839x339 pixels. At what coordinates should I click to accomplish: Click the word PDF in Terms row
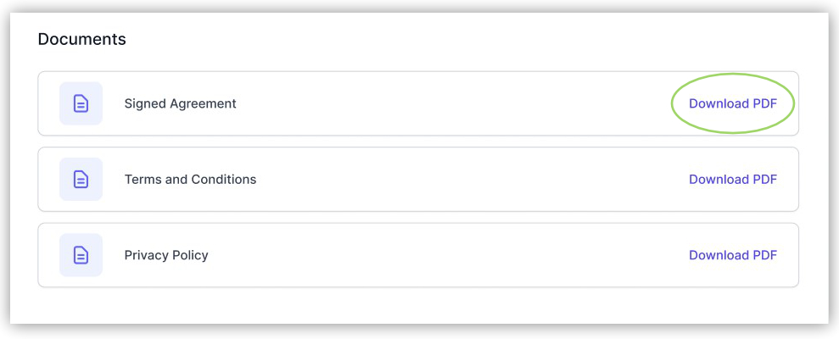tap(764, 180)
